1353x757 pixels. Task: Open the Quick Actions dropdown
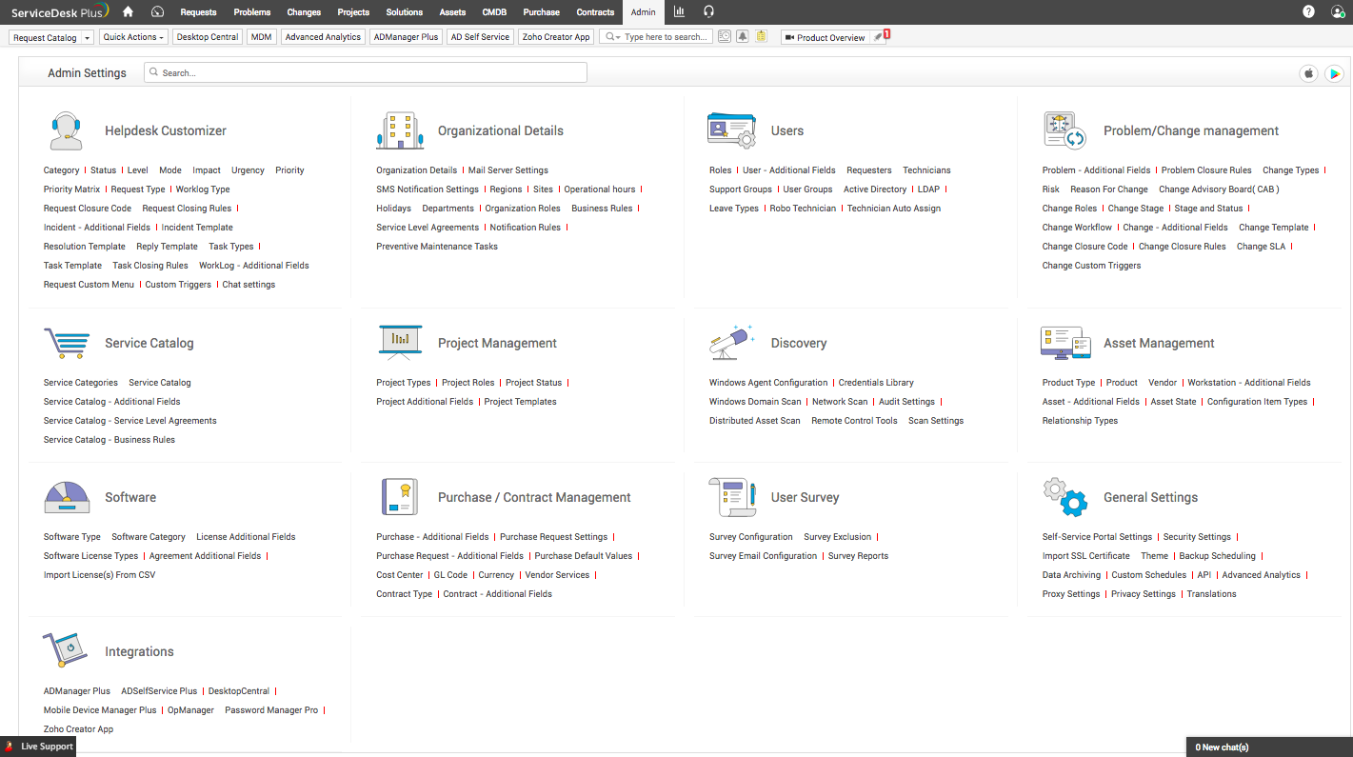point(133,37)
